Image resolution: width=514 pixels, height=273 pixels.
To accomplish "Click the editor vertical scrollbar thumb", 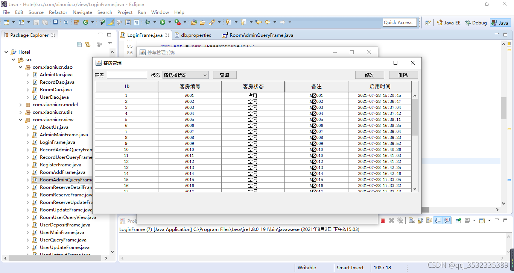I will [503, 108].
